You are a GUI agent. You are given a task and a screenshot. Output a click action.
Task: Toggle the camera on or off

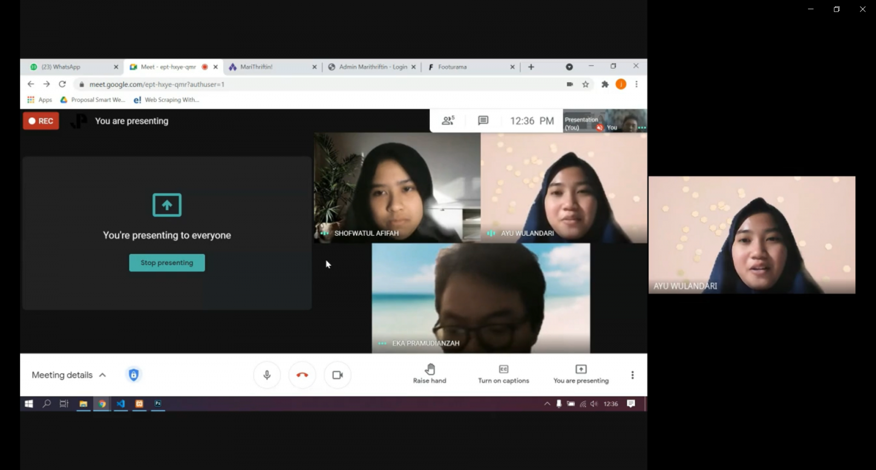(337, 375)
